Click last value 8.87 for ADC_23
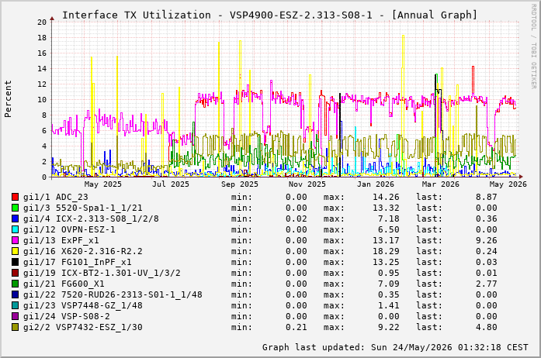The height and width of the screenshot is (358, 541). point(486,197)
